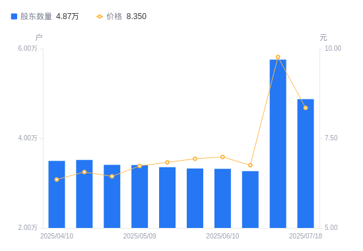Screen dimensions: 363x251
Task: Click the first orange price point
Action: click(57, 180)
